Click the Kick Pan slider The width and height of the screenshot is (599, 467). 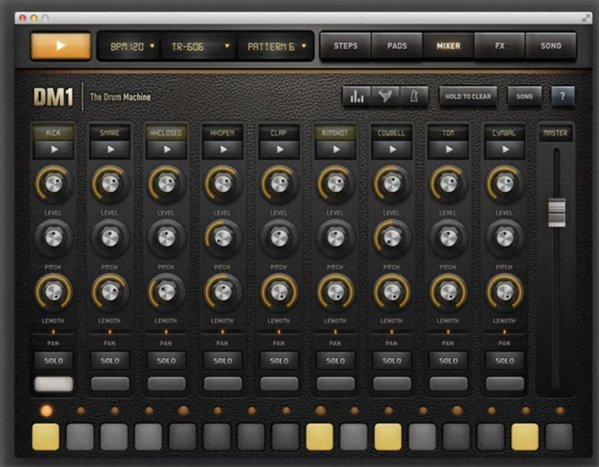coord(53,332)
